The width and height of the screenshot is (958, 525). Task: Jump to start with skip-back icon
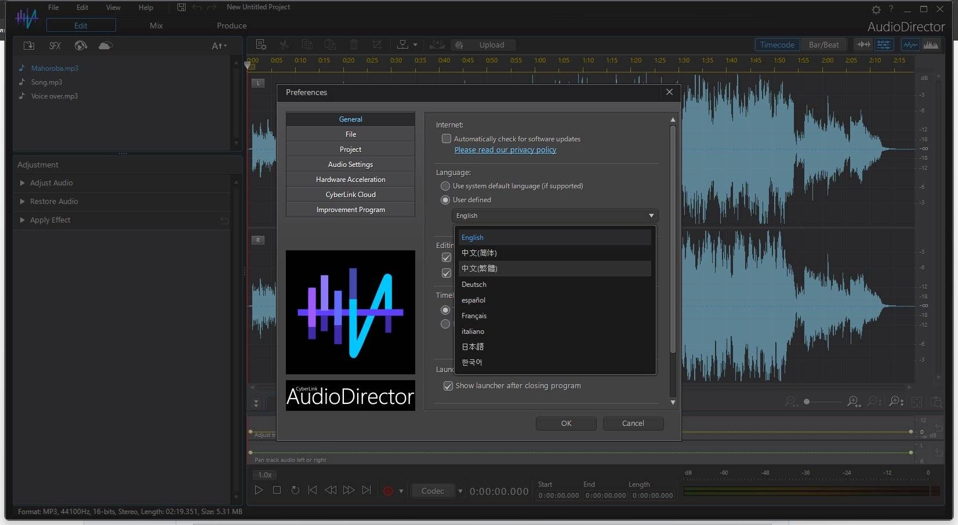313,490
